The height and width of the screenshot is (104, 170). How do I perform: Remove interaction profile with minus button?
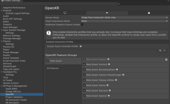(165, 50)
